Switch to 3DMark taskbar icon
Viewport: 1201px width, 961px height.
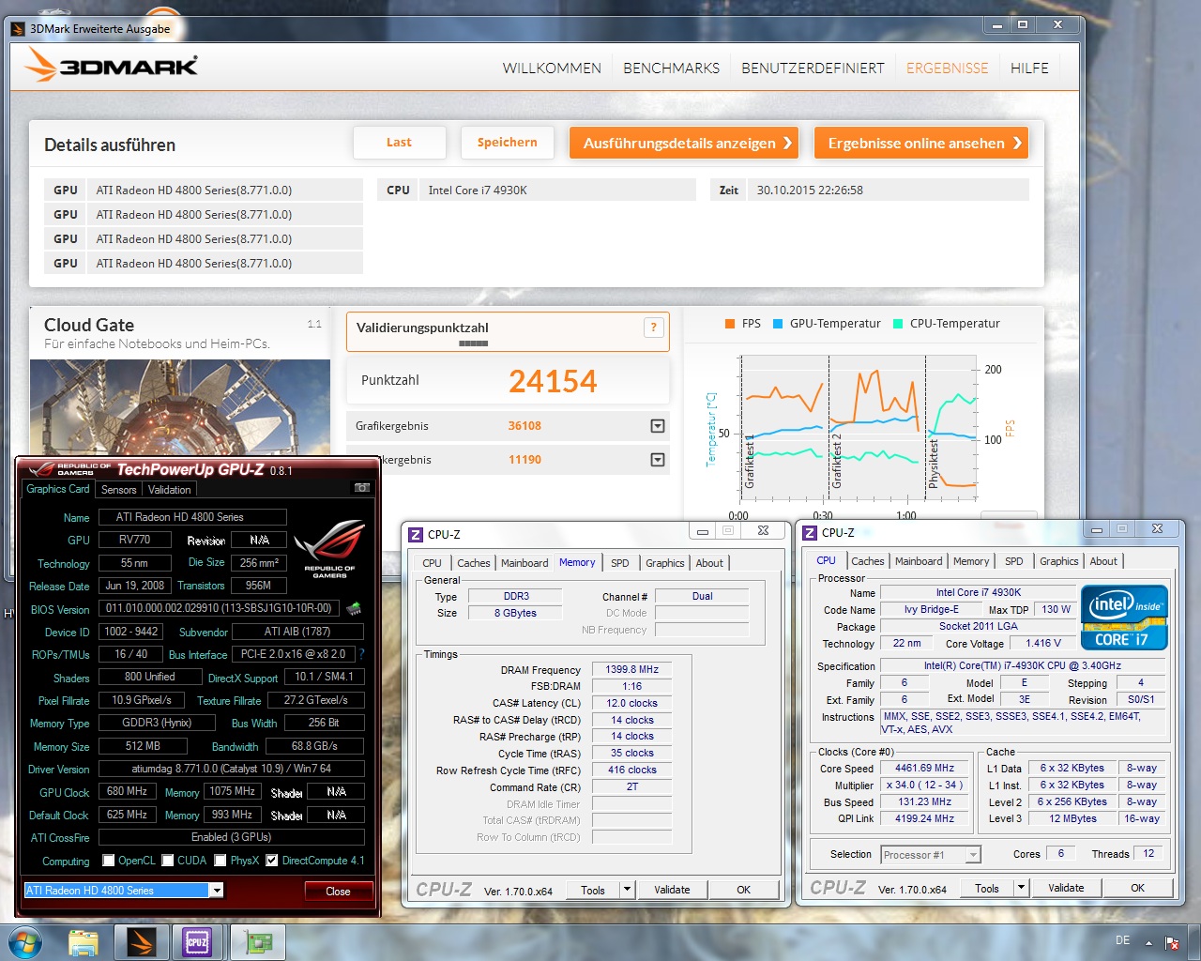142,941
